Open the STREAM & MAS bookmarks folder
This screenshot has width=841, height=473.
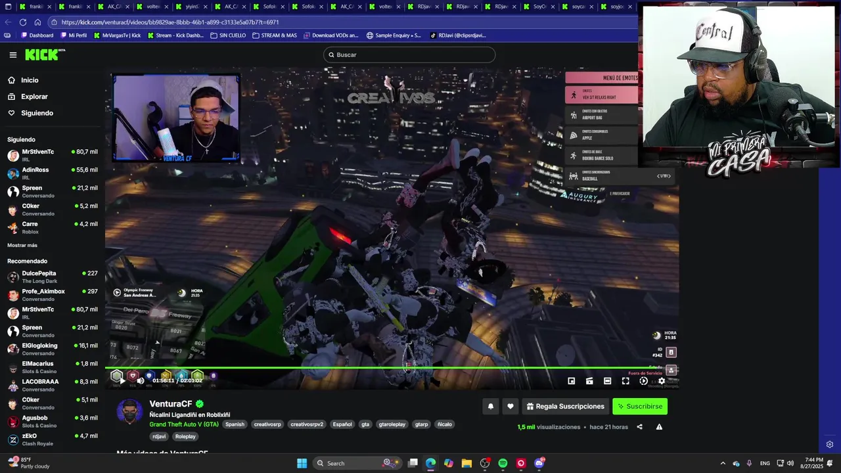click(275, 35)
